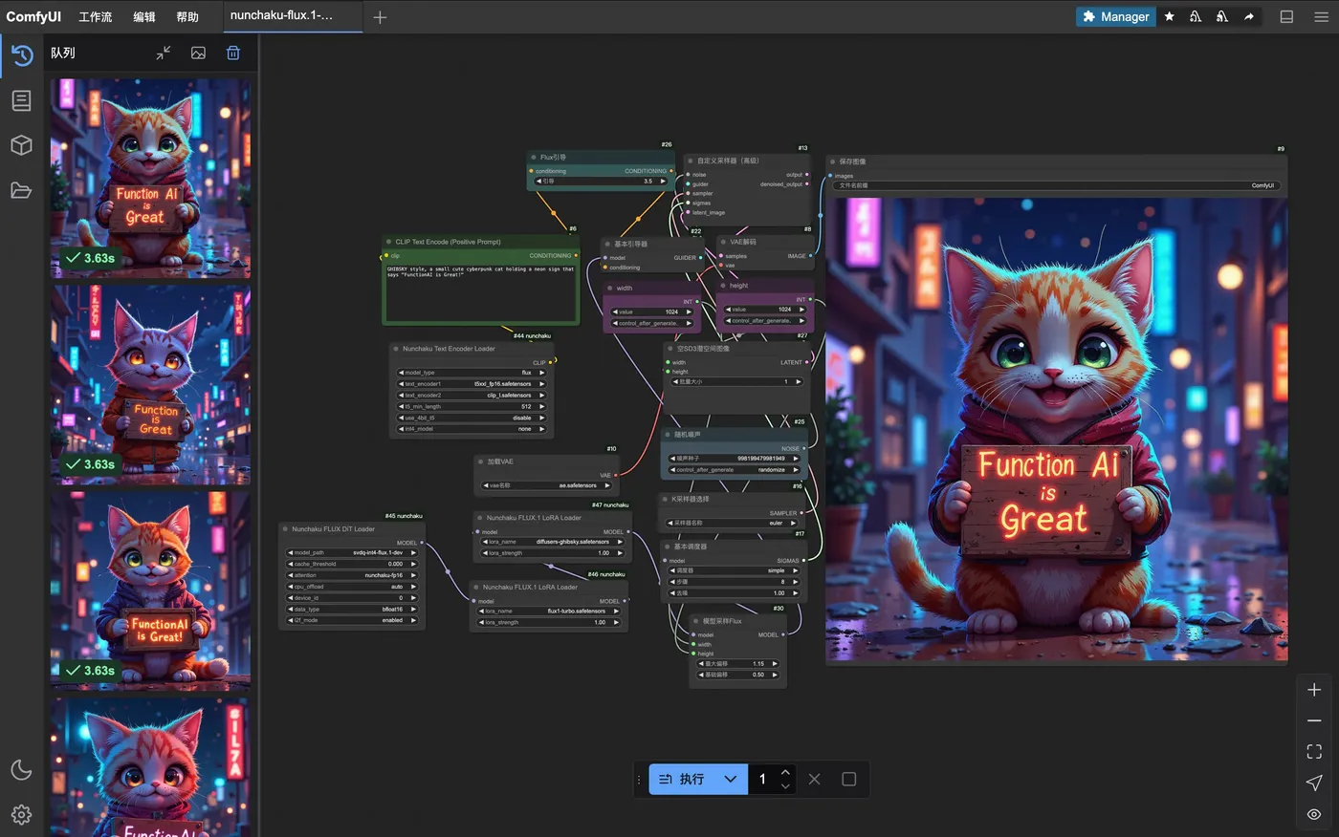Select the second cat thumbnail in queue
1339x837 pixels.
click(x=150, y=384)
